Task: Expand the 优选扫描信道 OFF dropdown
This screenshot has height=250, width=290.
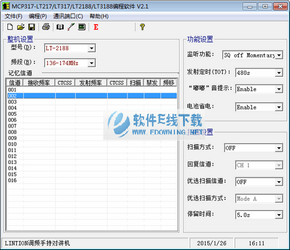Action: tap(279, 182)
